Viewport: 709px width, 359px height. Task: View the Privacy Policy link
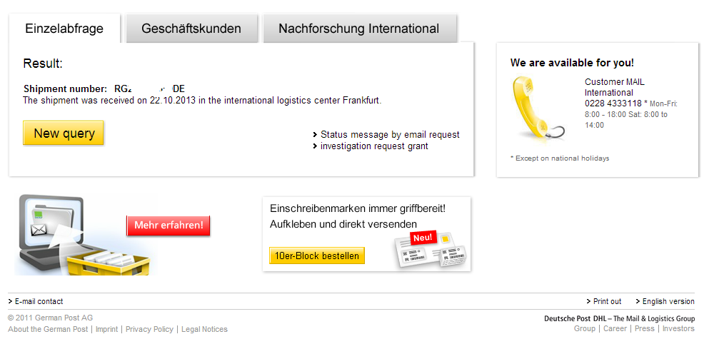[149, 329]
